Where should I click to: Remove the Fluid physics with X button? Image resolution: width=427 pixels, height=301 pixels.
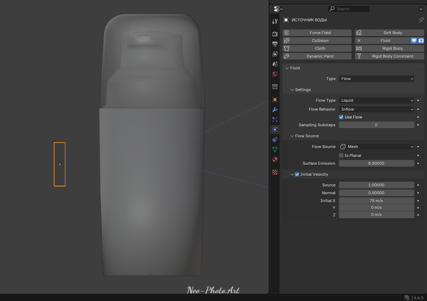[x=359, y=41]
